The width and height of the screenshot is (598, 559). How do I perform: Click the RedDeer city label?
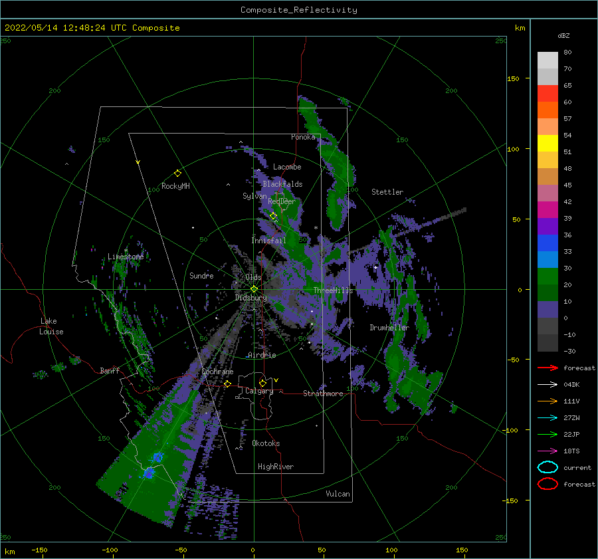(x=282, y=201)
